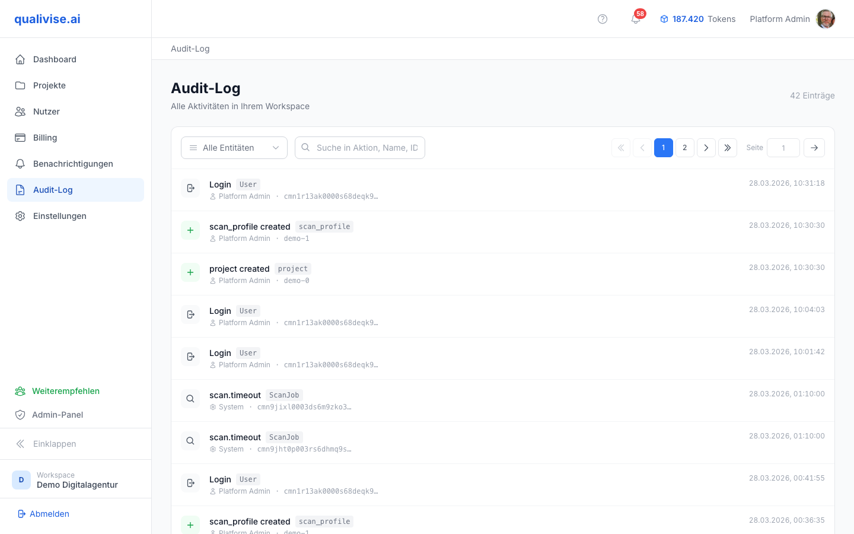Screen dimensions: 854x534
Task: Click timestamp 28.03.2026, 00:41:55
Action: 787,478
